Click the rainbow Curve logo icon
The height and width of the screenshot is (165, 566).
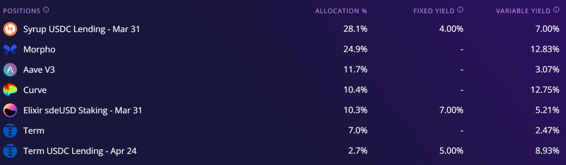[x=10, y=90]
